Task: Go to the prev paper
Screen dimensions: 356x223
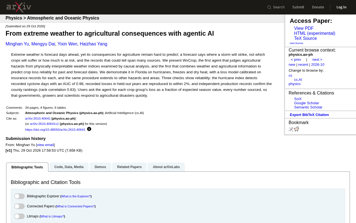Action: [x=296, y=60]
